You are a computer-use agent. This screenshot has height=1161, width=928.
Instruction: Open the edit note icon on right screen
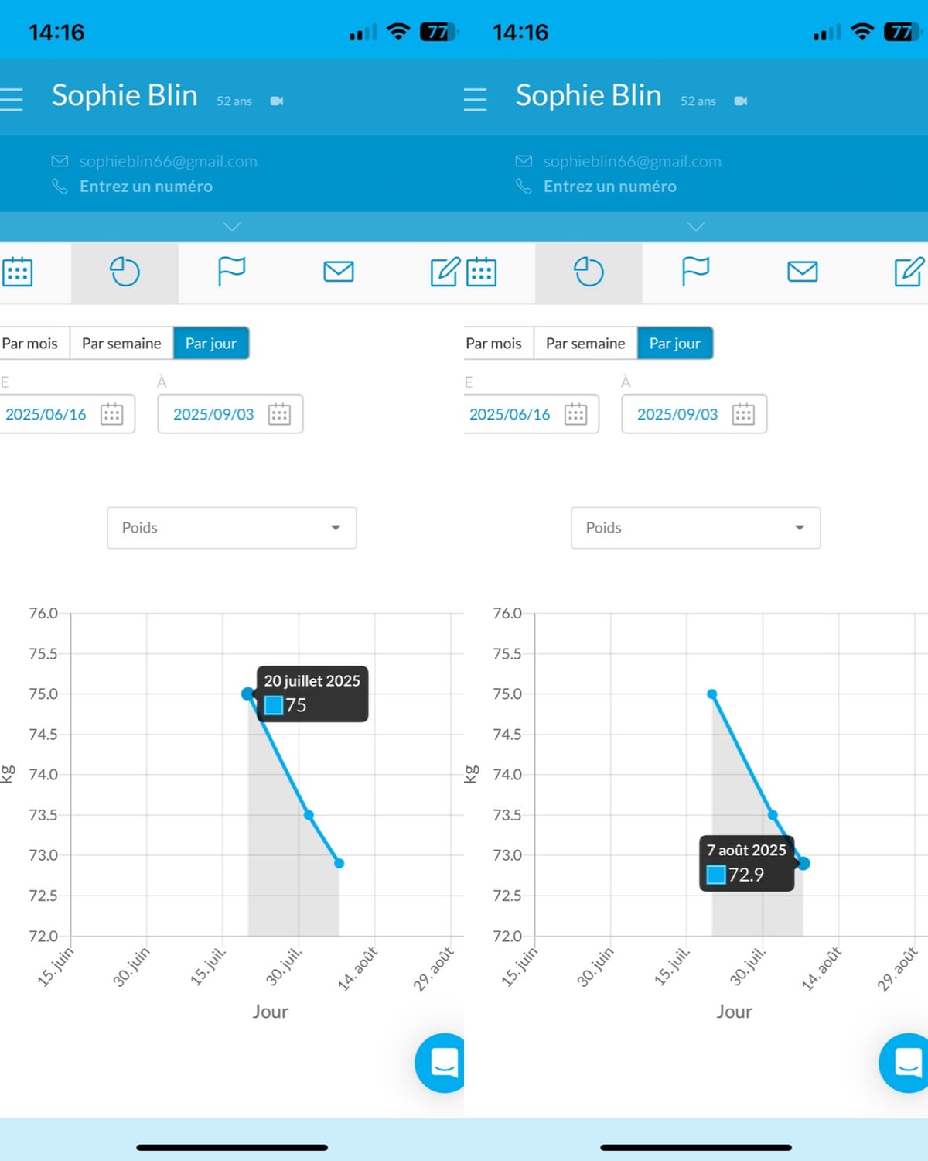tap(909, 272)
